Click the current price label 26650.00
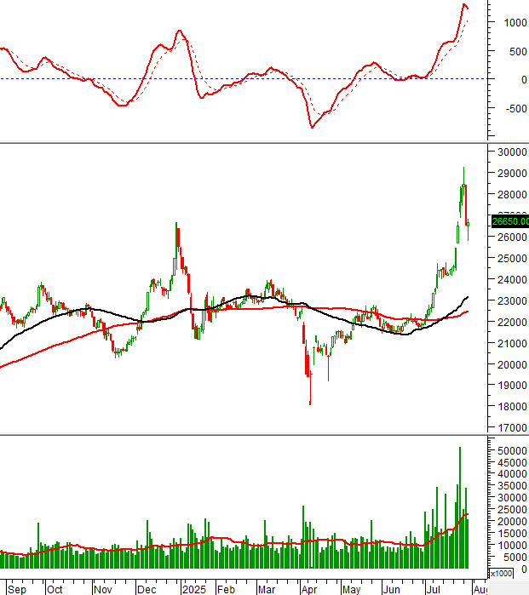The image size is (529, 595). 510,221
